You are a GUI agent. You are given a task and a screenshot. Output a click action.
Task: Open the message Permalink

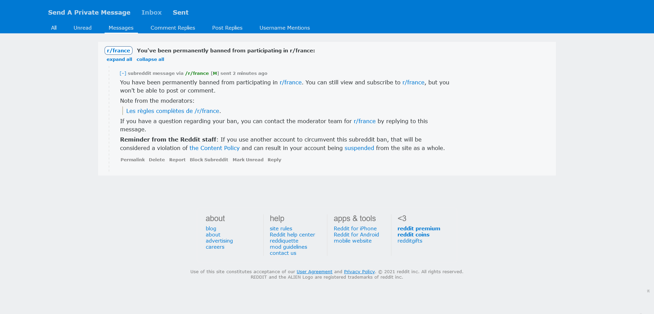(133, 160)
